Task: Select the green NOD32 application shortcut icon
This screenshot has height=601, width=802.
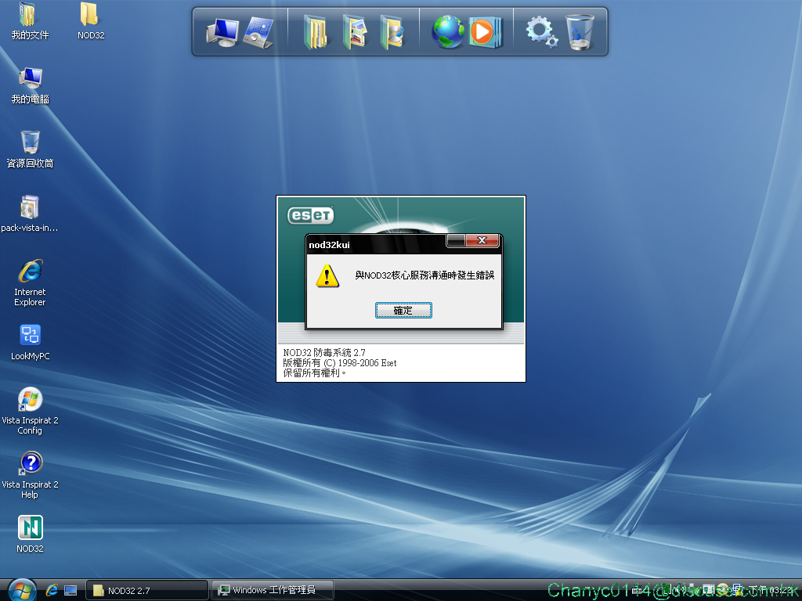Action: (x=31, y=534)
